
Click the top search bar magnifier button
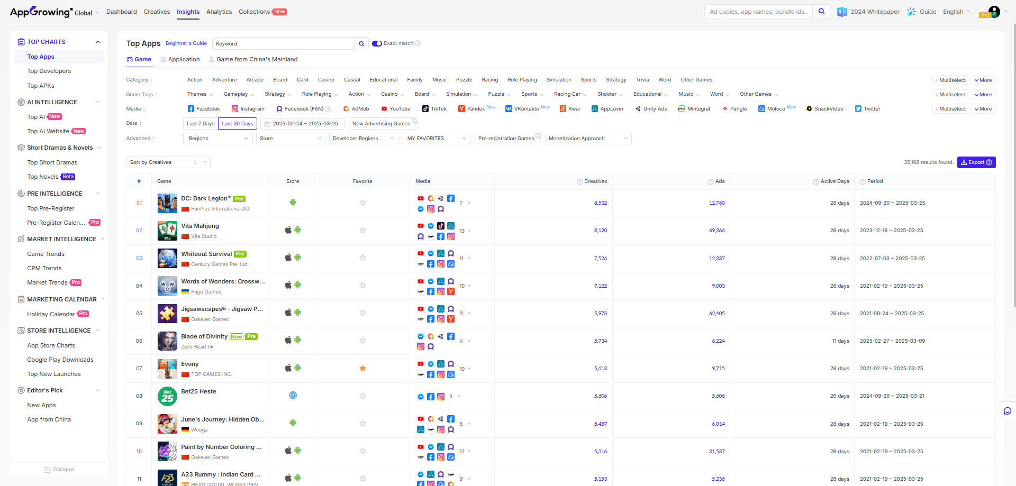tap(821, 12)
